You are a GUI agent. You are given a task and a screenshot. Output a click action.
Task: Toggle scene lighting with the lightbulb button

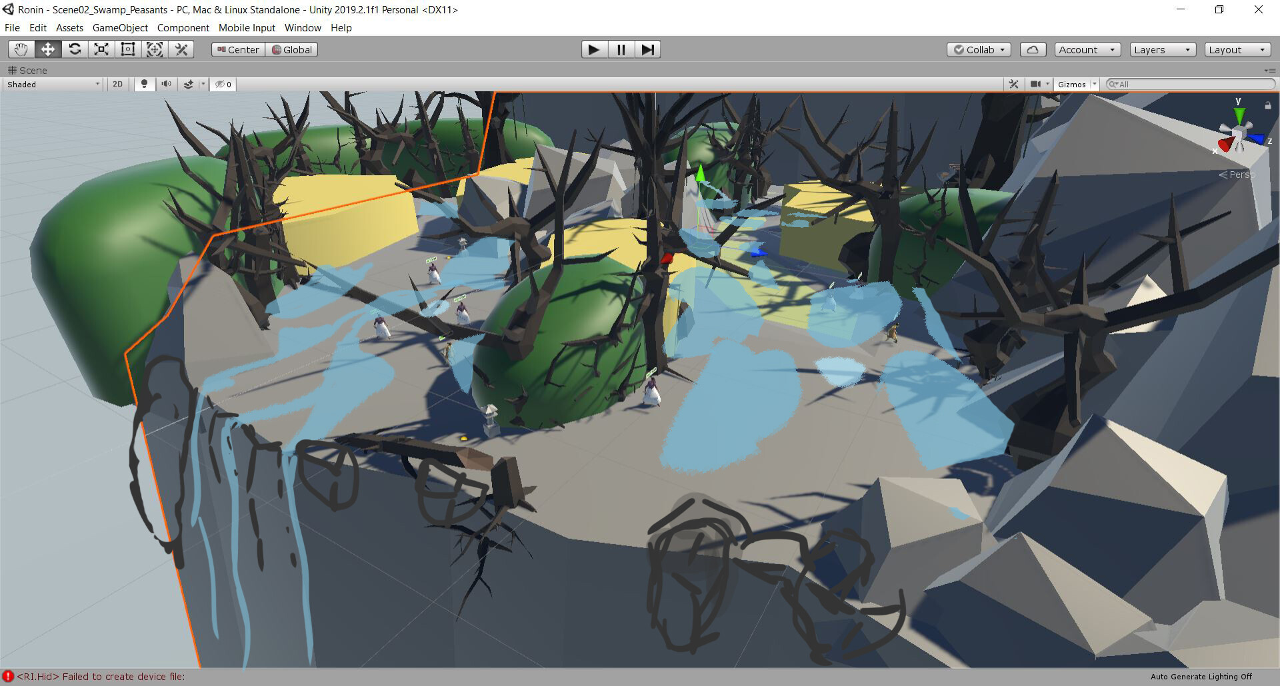144,84
